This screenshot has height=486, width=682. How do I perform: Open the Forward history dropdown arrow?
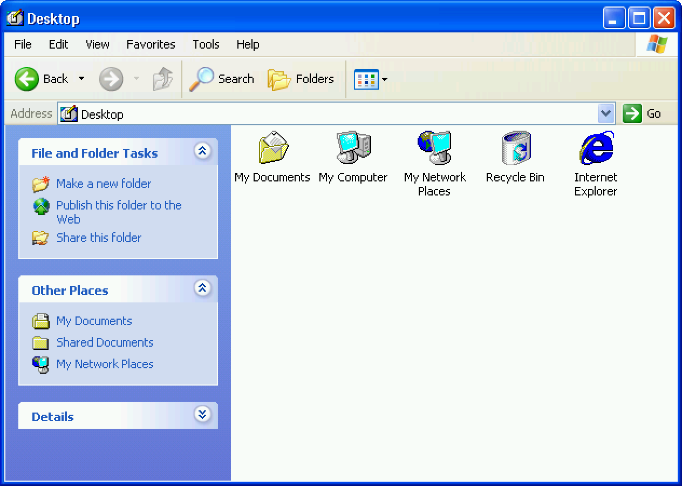[137, 79]
